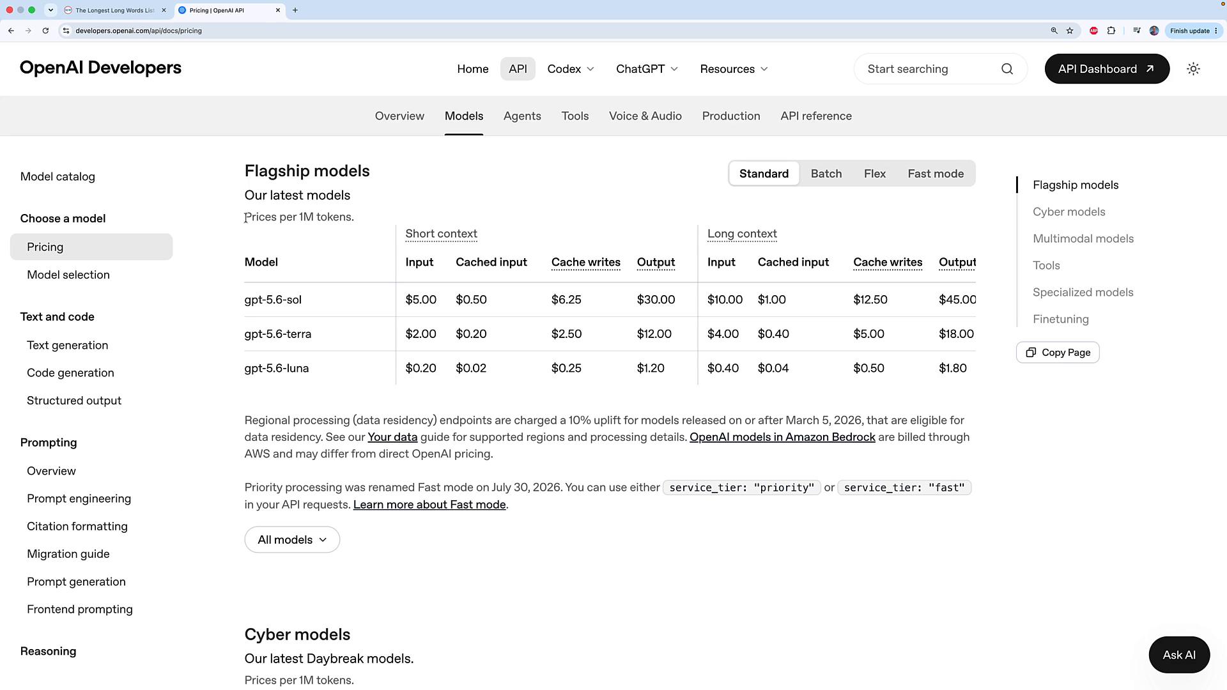Image resolution: width=1227 pixels, height=690 pixels.
Task: Switch to the Agents tab
Action: (522, 116)
